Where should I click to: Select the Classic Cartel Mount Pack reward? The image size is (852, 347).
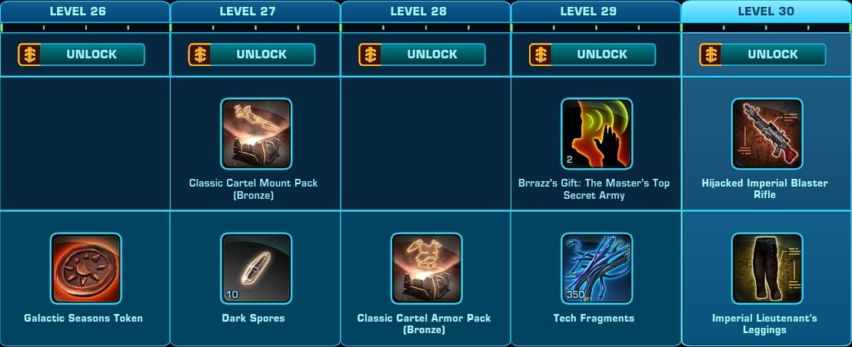click(256, 134)
